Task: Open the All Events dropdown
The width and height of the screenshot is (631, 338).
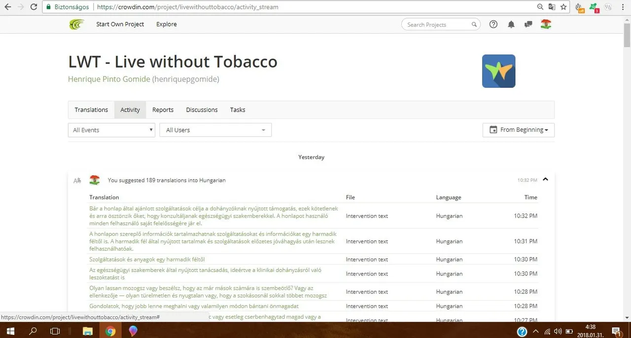Action: tap(112, 130)
